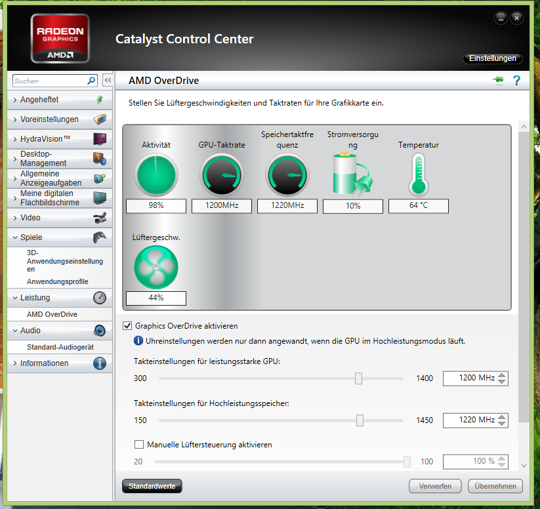540x509 pixels.
Task: Expand Allgemeine Anzeigeaufgaben section
Action: pyautogui.click(x=15, y=178)
